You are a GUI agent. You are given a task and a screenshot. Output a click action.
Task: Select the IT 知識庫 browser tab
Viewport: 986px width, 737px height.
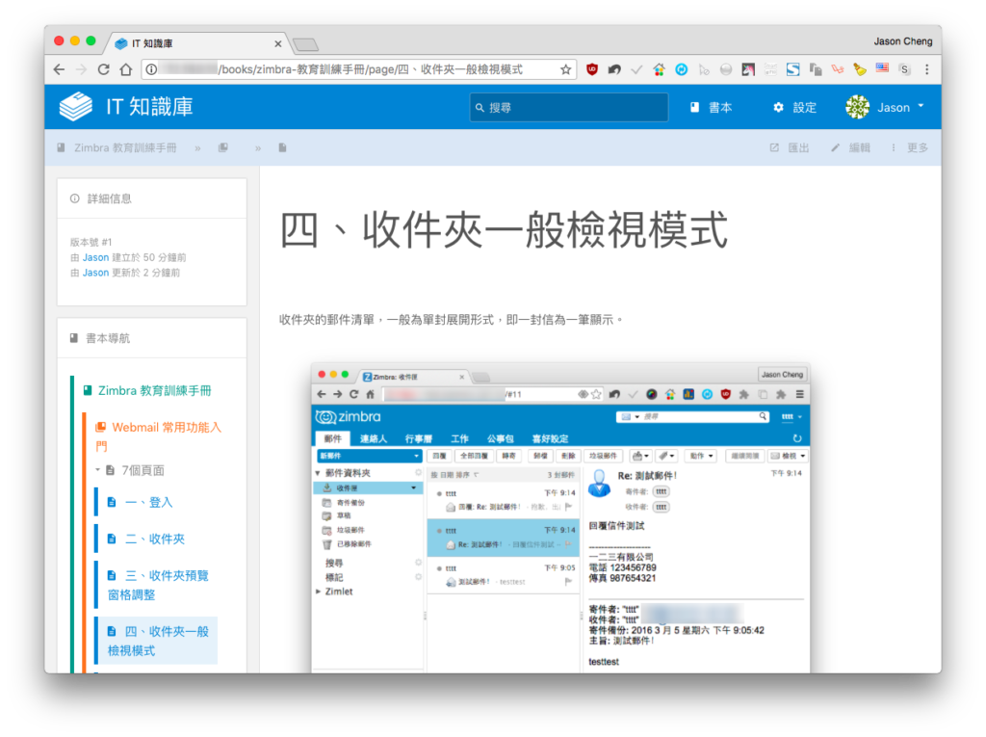196,43
